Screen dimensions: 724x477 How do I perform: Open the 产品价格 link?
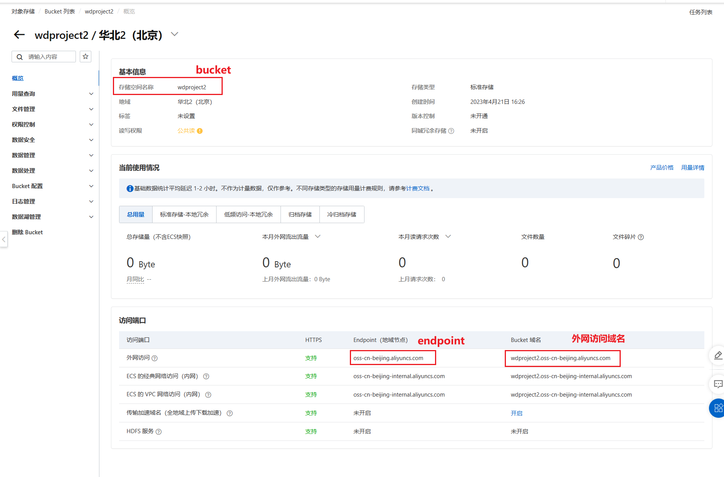662,168
